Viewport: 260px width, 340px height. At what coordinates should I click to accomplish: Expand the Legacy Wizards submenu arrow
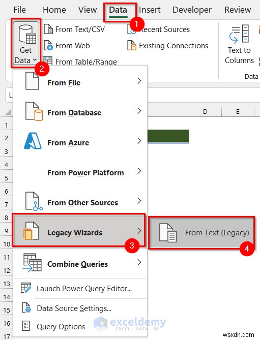[139, 231]
